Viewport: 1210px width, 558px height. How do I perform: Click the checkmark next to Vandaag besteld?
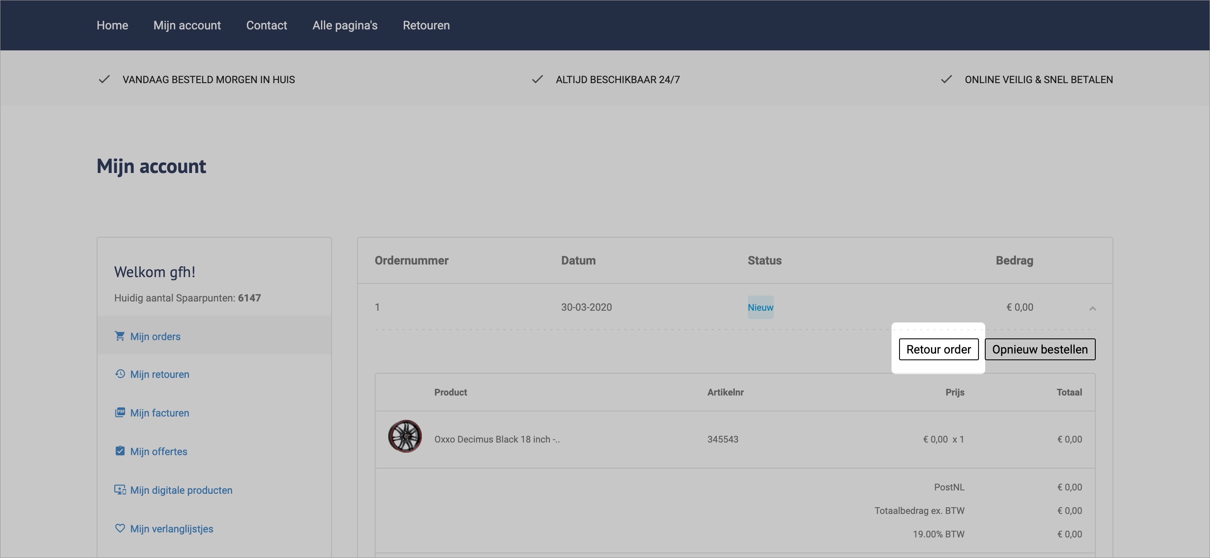pos(104,79)
